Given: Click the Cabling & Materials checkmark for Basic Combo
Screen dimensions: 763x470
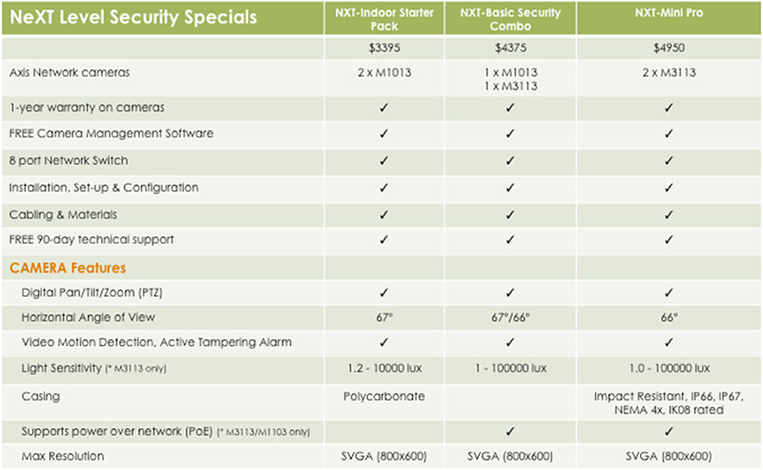Looking at the screenshot, I should point(510,215).
